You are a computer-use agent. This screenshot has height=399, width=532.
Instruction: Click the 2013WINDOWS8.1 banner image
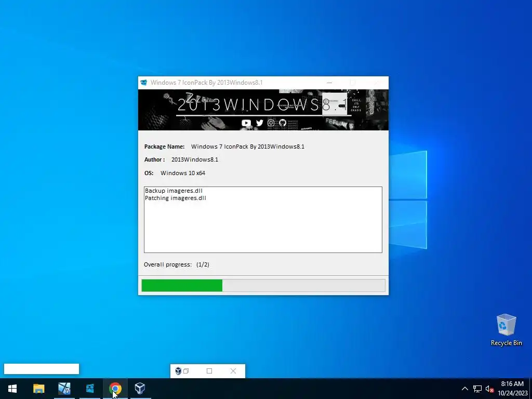(263, 110)
